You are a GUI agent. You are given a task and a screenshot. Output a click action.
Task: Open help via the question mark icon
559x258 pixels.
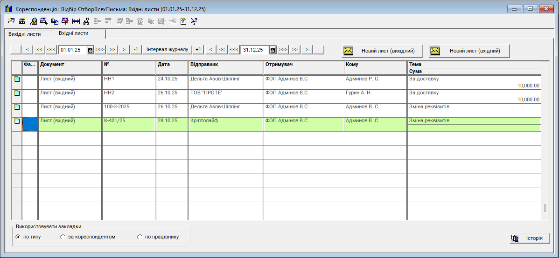point(183,21)
